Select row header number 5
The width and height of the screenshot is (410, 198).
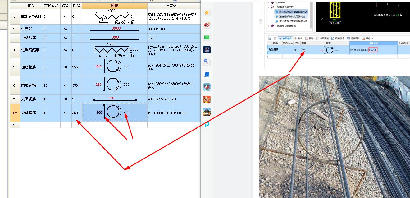pos(14,67)
